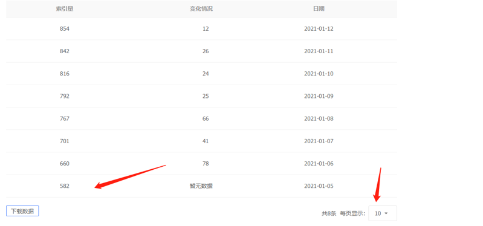Select date 2021-01-10
The width and height of the screenshot is (483, 226).
[x=319, y=74]
